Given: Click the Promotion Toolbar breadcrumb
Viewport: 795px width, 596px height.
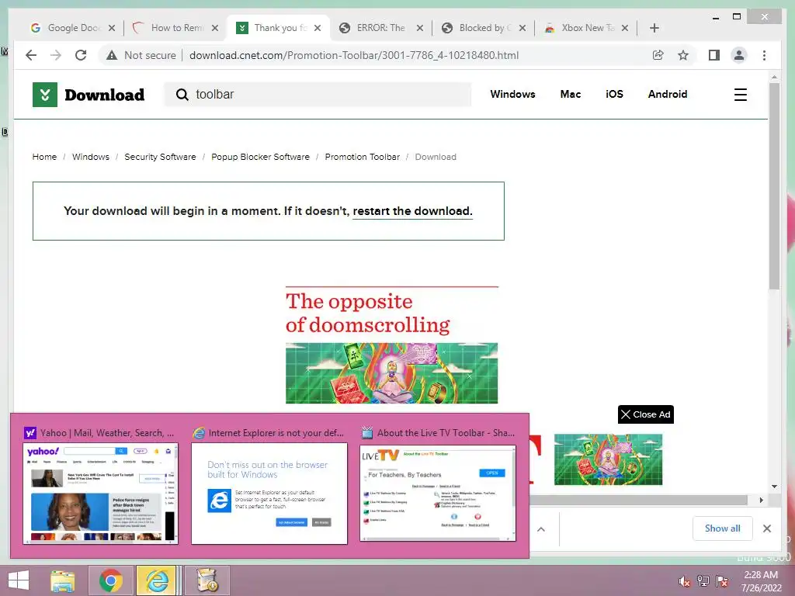Looking at the screenshot, I should pyautogui.click(x=362, y=157).
